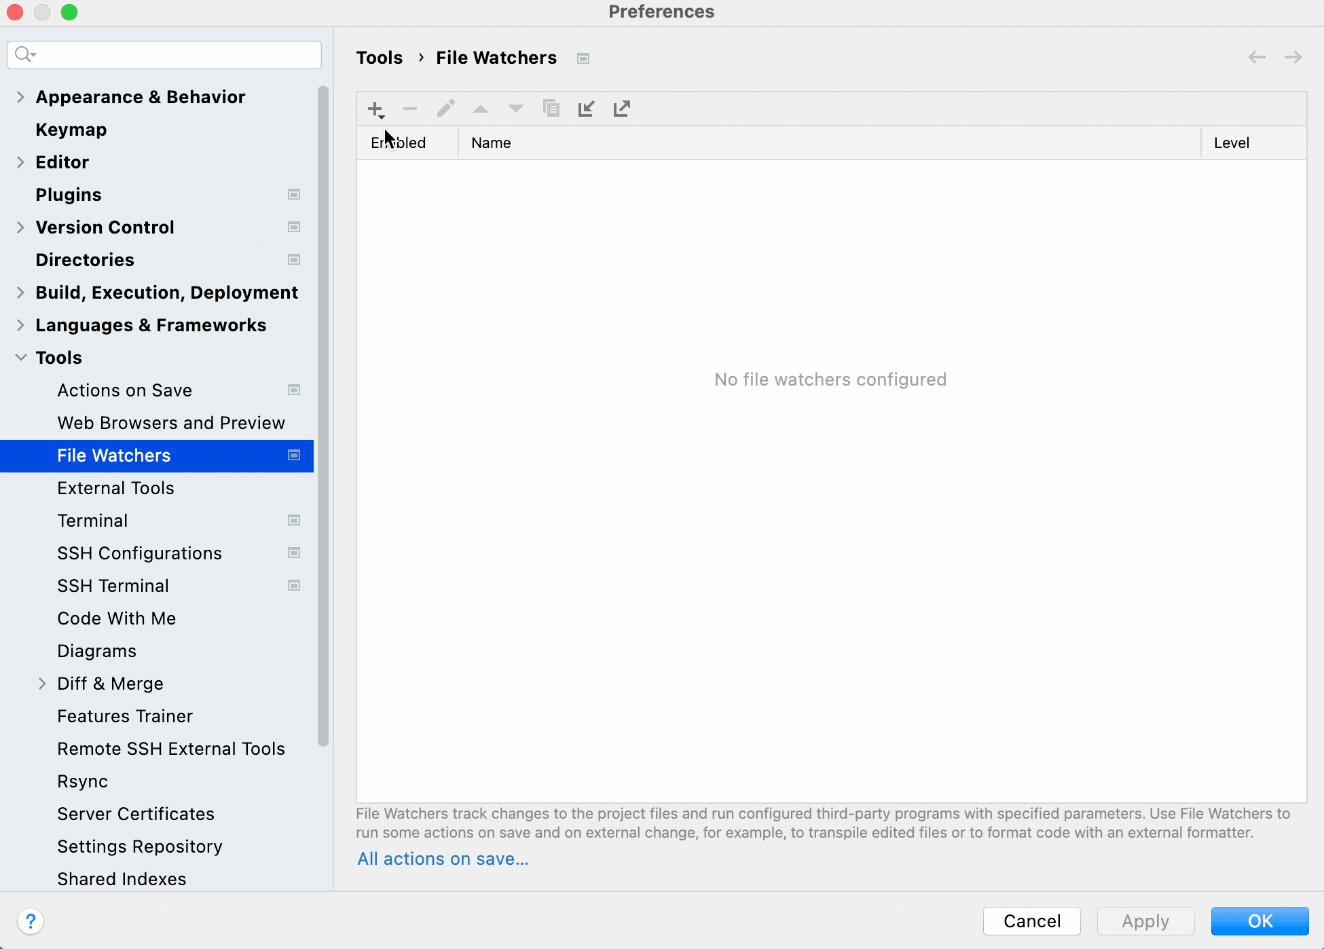This screenshot has height=949, width=1324.
Task: Import file watchers via the import icon
Action: pos(586,108)
